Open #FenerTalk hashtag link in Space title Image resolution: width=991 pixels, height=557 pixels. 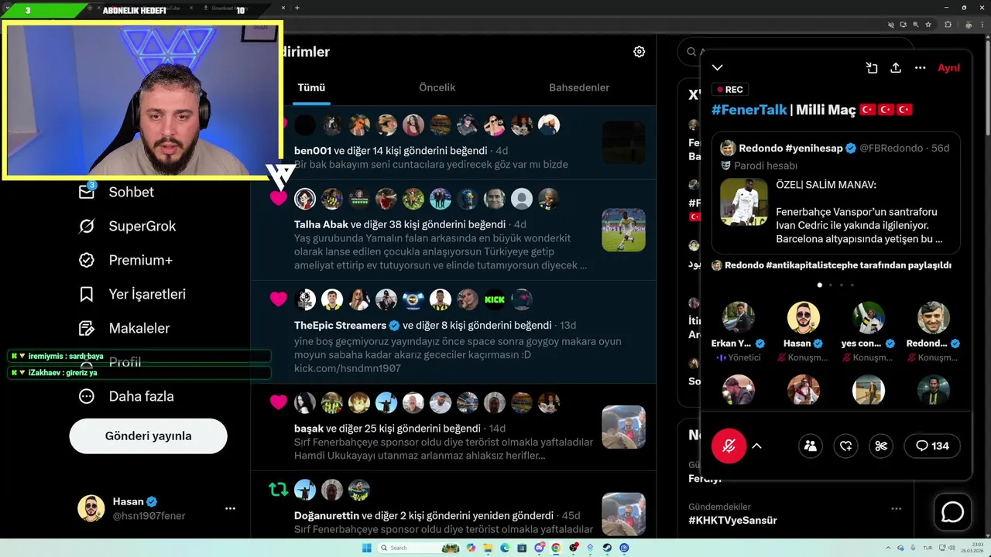point(749,110)
